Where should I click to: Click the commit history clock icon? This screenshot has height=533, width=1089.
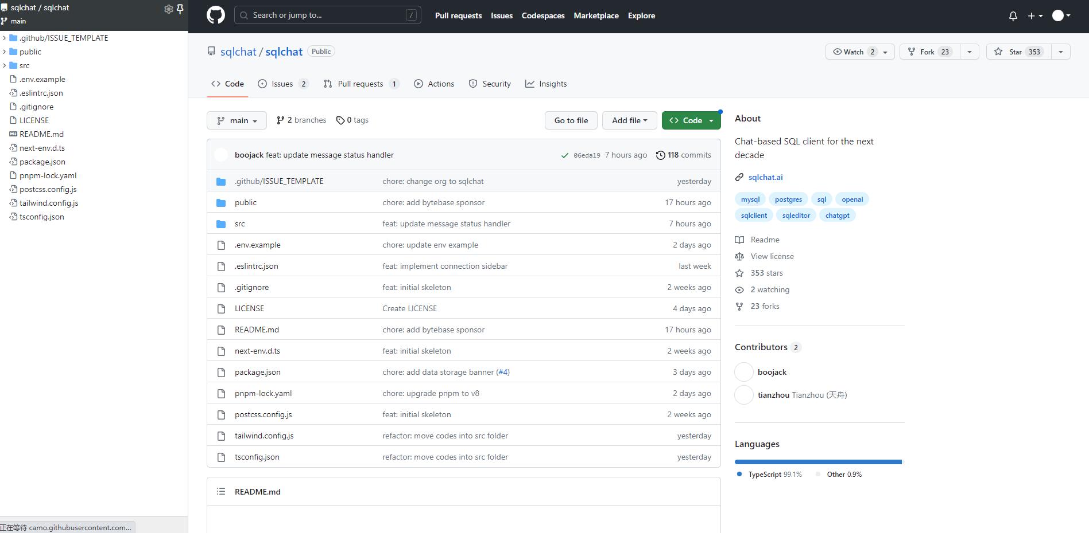coord(661,155)
